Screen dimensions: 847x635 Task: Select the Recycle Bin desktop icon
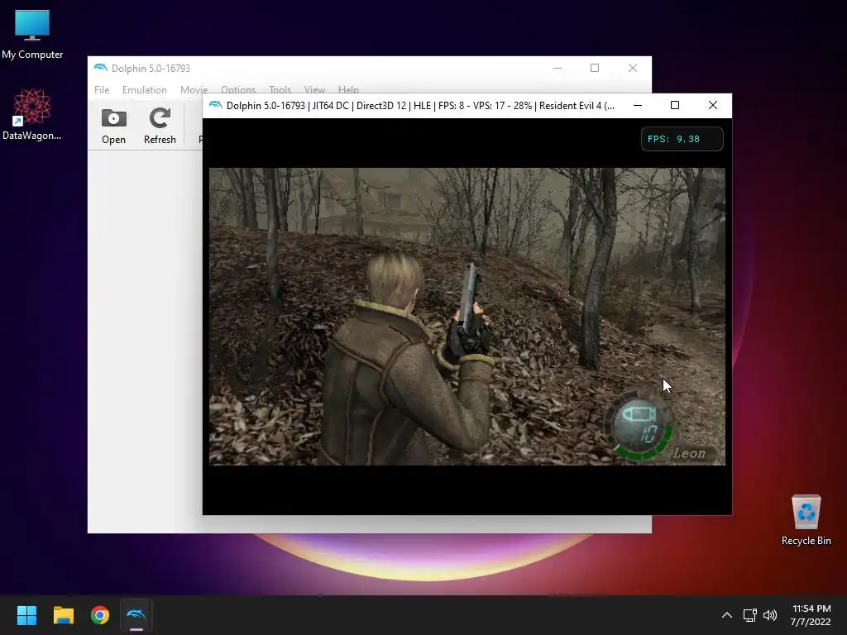806,520
